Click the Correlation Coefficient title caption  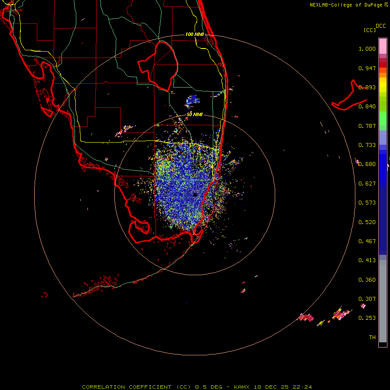point(197,387)
